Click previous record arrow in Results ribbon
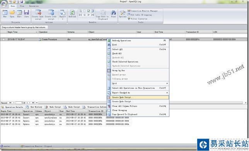 (84, 15)
